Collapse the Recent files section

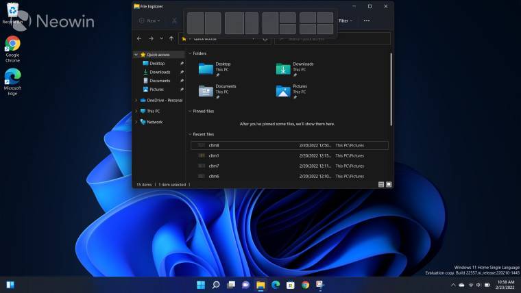[190, 134]
